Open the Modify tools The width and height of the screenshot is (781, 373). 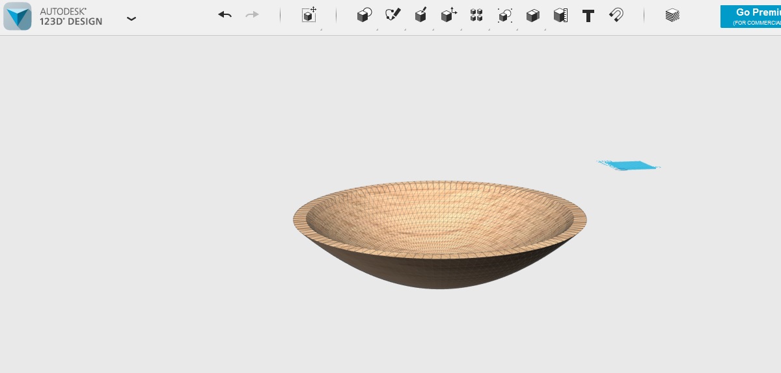click(449, 15)
